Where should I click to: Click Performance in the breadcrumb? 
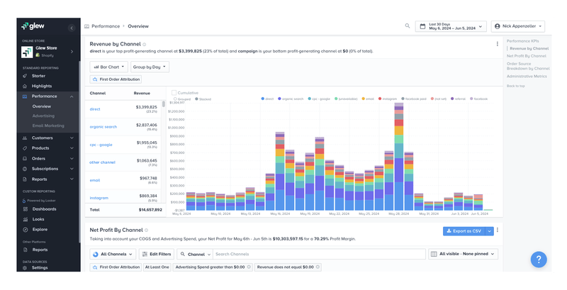(106, 26)
